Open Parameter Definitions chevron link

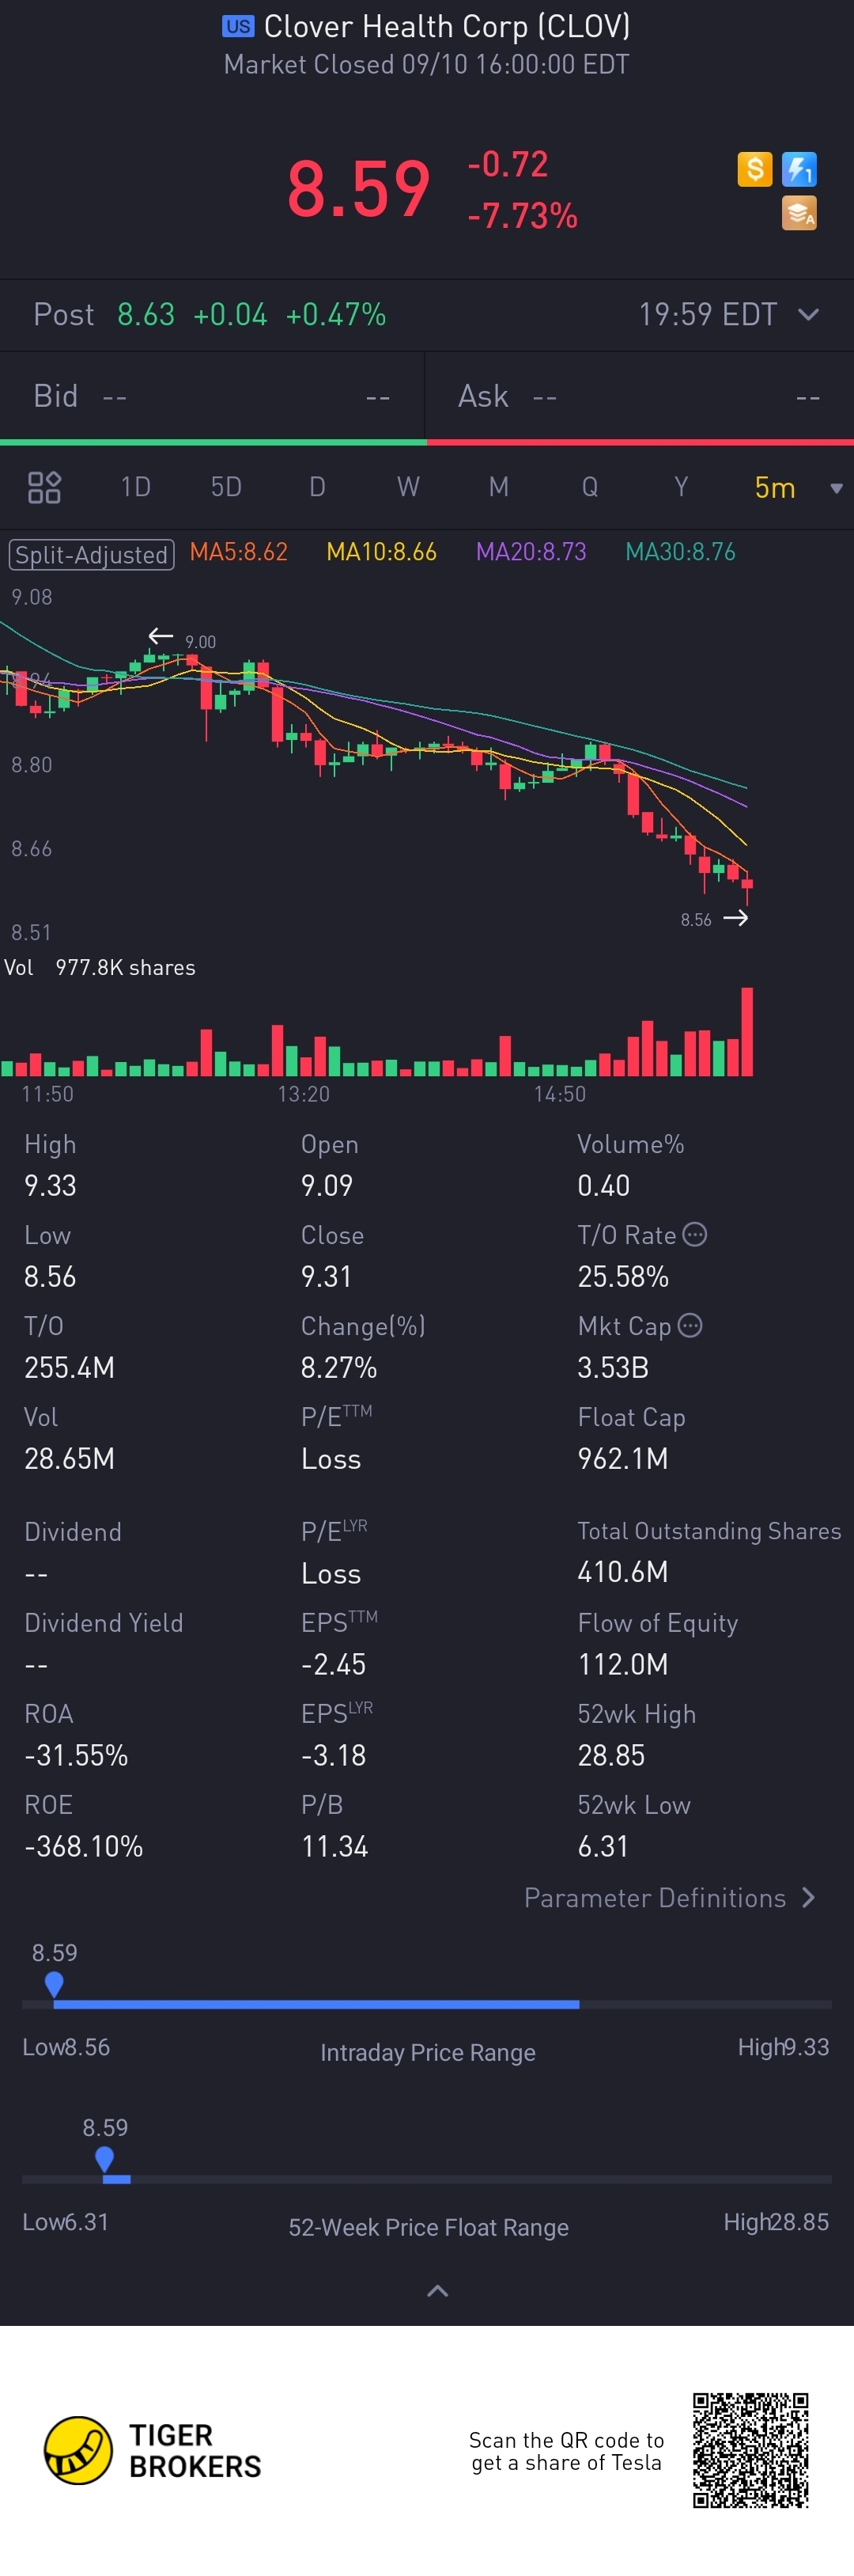pyautogui.click(x=671, y=1897)
